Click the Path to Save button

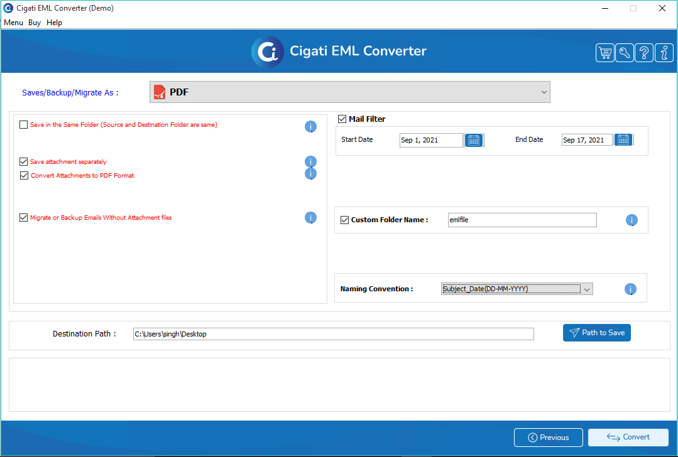point(597,333)
